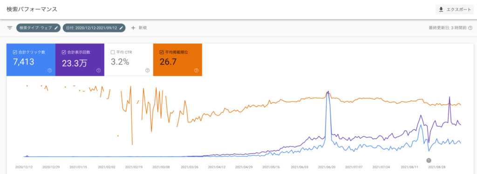This screenshot has height=174, width=477.
Task: Uncheck the 合計クリック数 checkbox
Action: click(x=14, y=52)
